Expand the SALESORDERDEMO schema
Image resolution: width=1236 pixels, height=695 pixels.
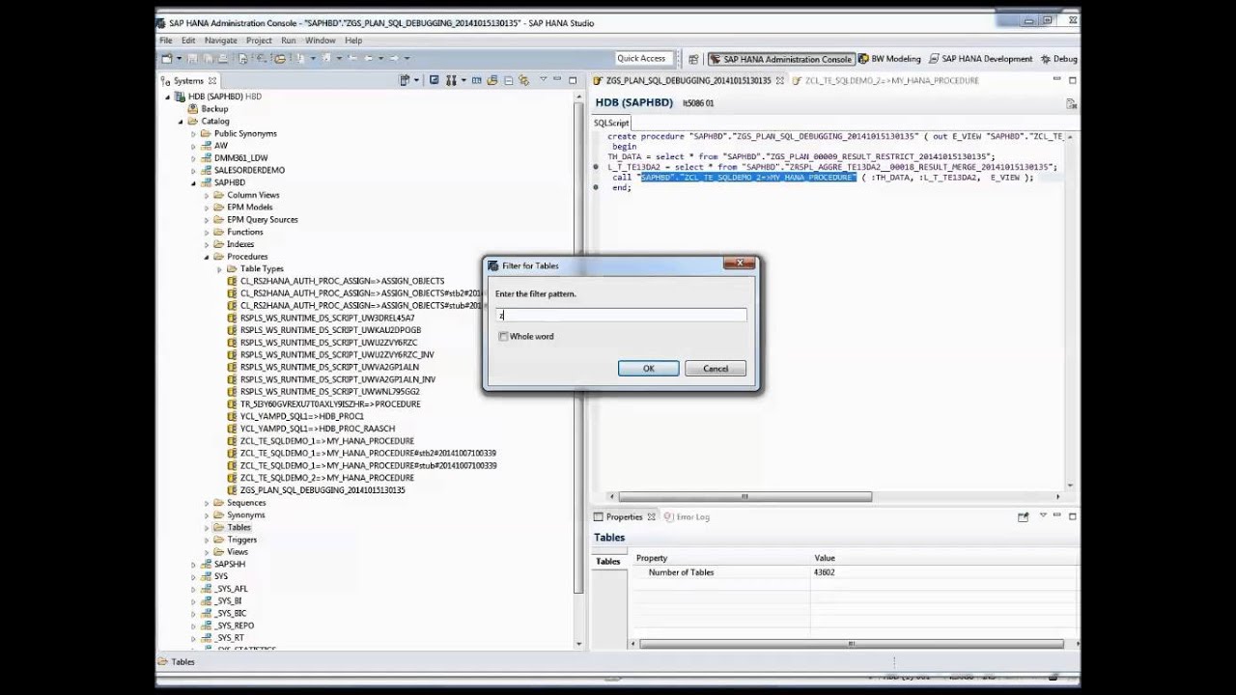(x=193, y=171)
